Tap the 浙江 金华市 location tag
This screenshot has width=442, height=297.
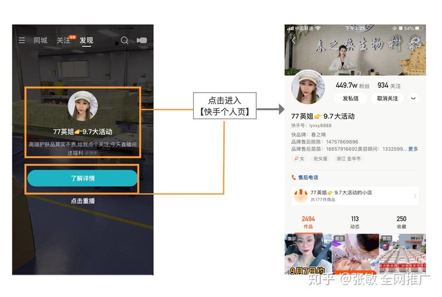348,159
